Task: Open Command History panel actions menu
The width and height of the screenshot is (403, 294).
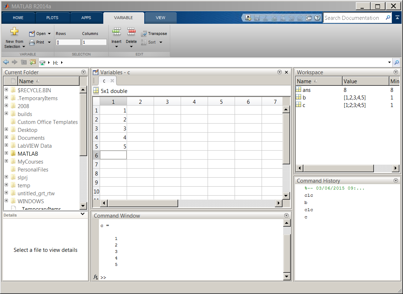Action: click(x=396, y=181)
